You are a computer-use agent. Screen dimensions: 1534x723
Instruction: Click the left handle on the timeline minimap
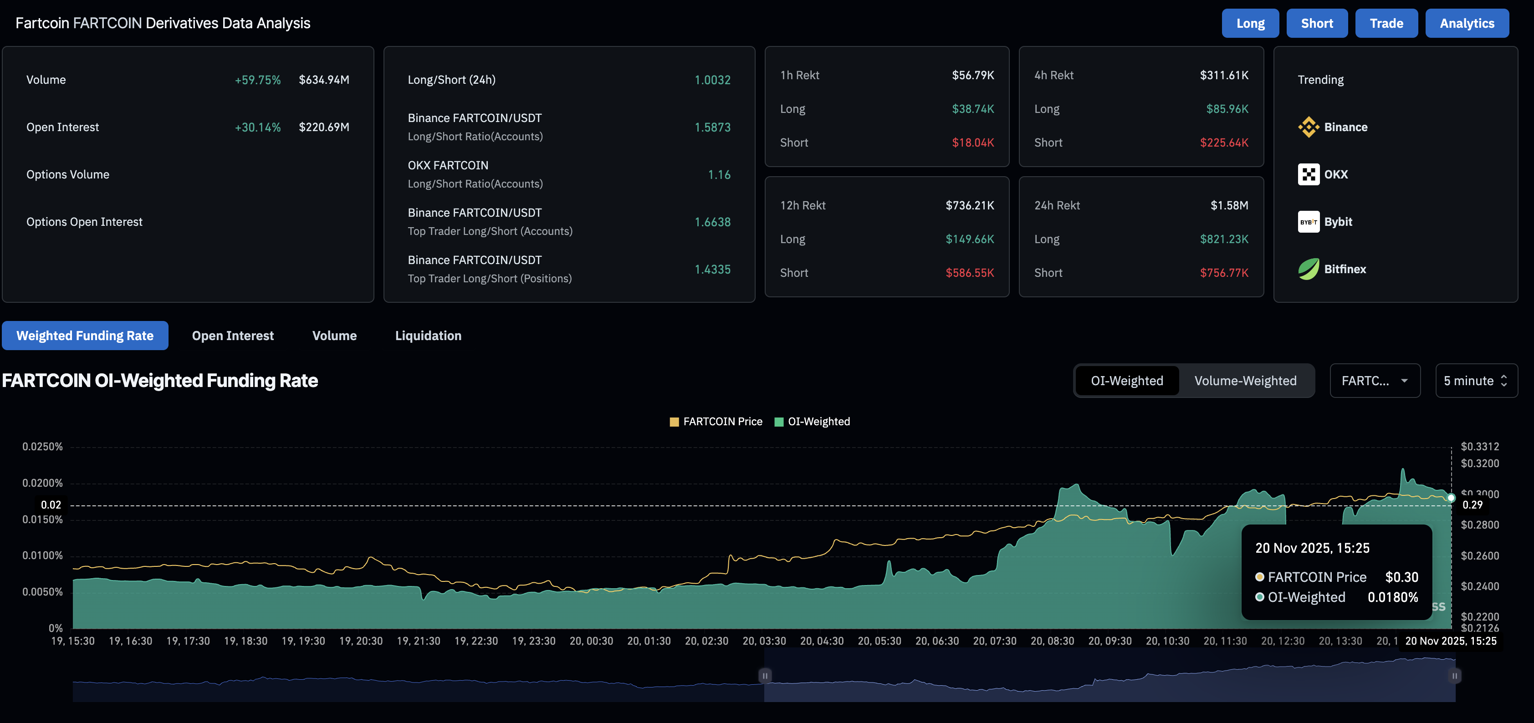(765, 675)
